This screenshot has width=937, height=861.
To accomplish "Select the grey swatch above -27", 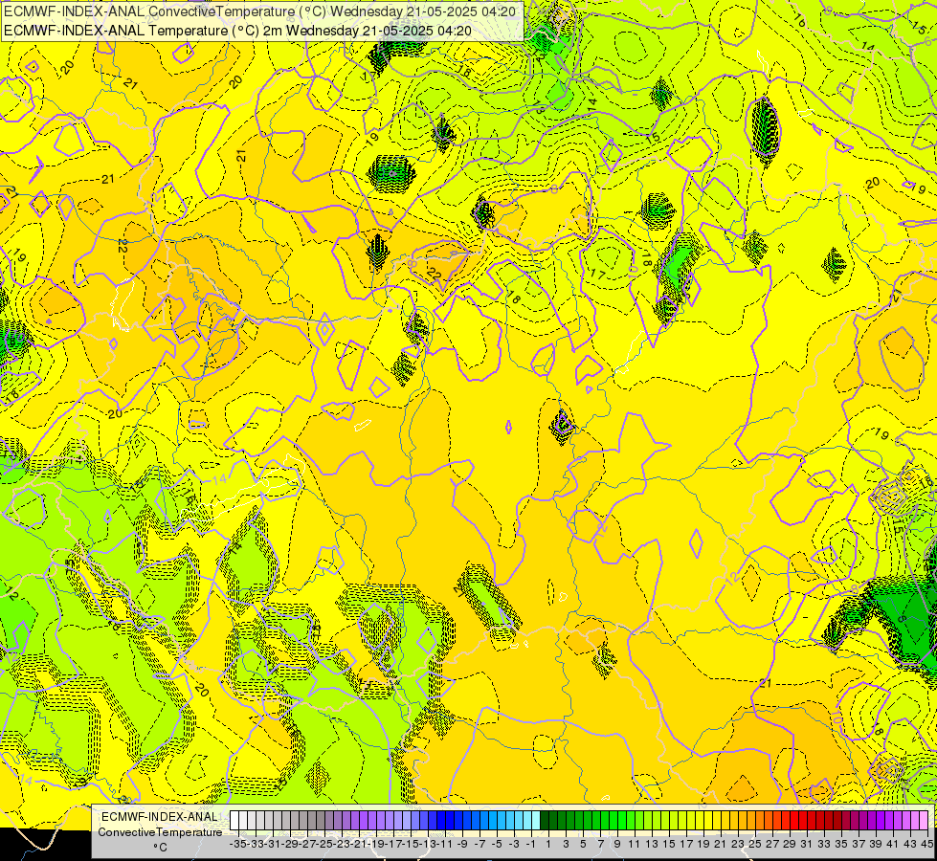I will coord(303,821).
